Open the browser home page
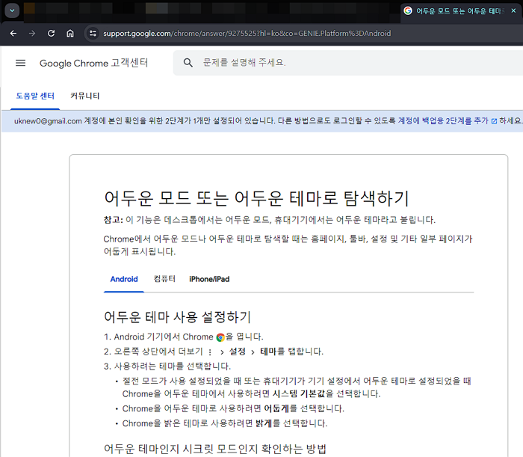Image resolution: width=523 pixels, height=457 pixels. [x=70, y=34]
